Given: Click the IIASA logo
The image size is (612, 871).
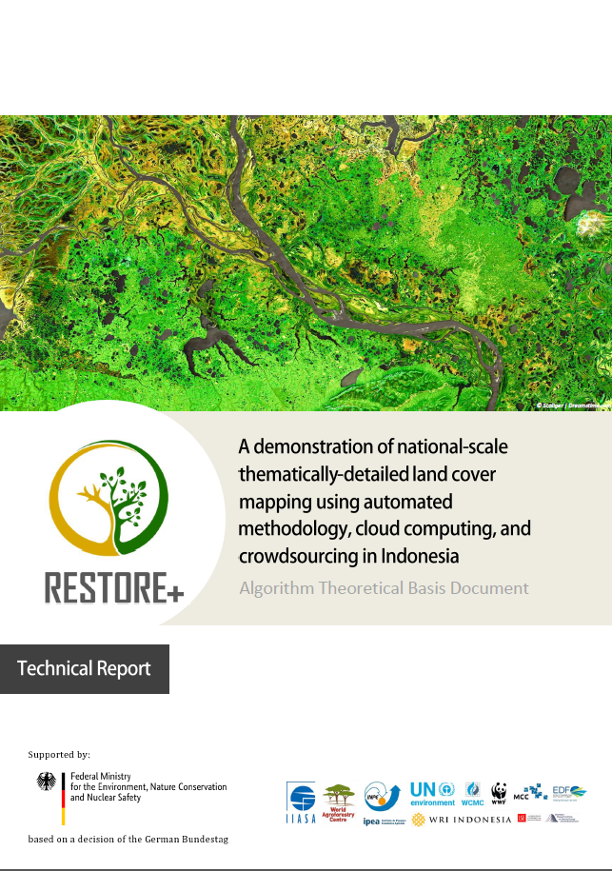Looking at the screenshot, I should click(x=301, y=800).
